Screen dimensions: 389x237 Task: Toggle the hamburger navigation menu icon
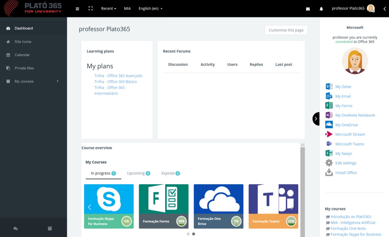tap(77, 9)
